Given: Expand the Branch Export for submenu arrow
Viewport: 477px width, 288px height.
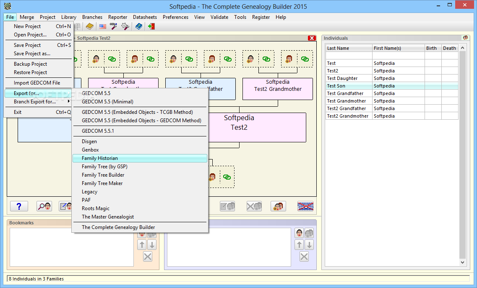Looking at the screenshot, I should pyautogui.click(x=69, y=101).
